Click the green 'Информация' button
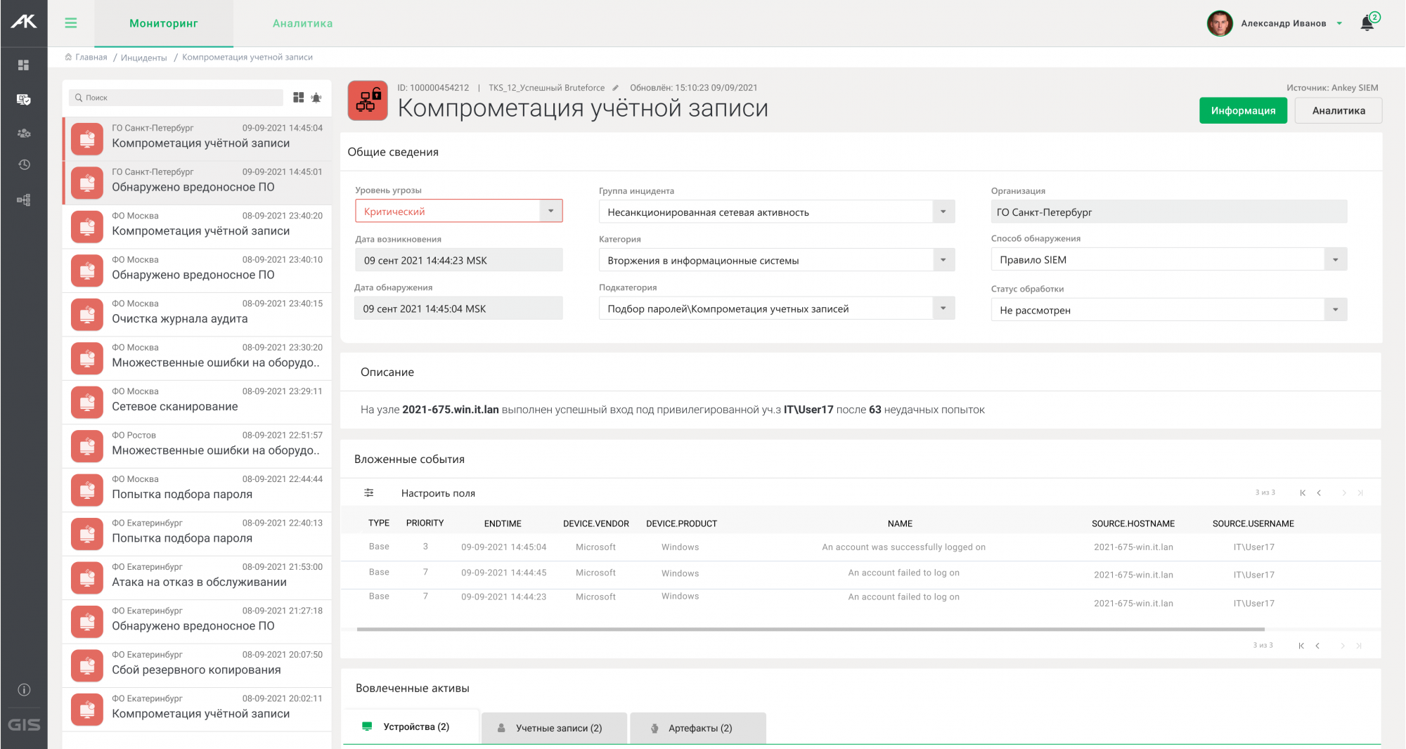The width and height of the screenshot is (1406, 749). click(1242, 110)
